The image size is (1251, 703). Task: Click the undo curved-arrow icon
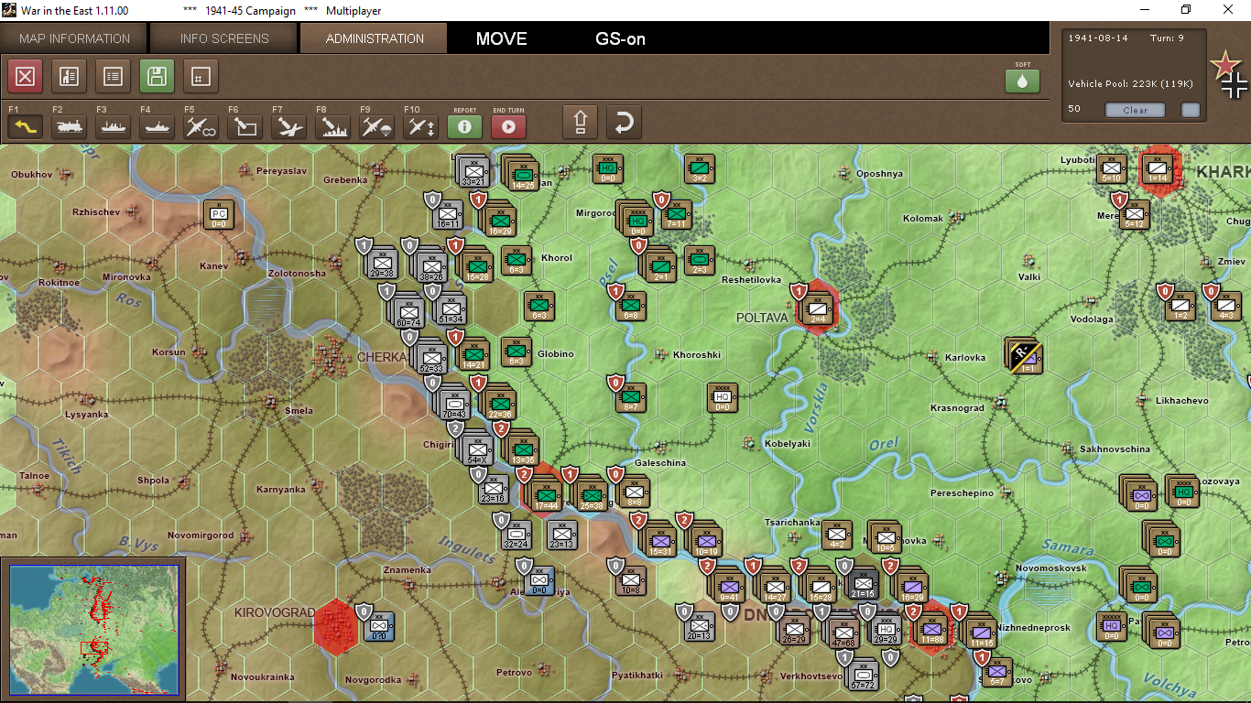624,122
